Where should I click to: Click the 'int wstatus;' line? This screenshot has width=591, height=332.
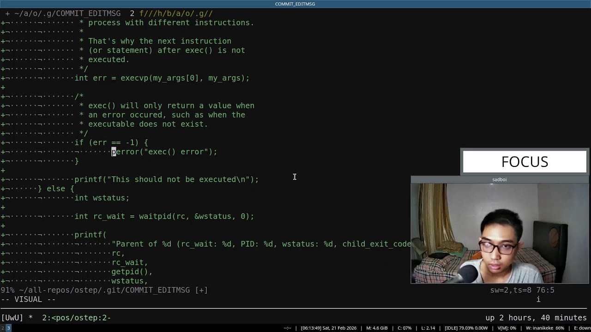pyautogui.click(x=102, y=198)
